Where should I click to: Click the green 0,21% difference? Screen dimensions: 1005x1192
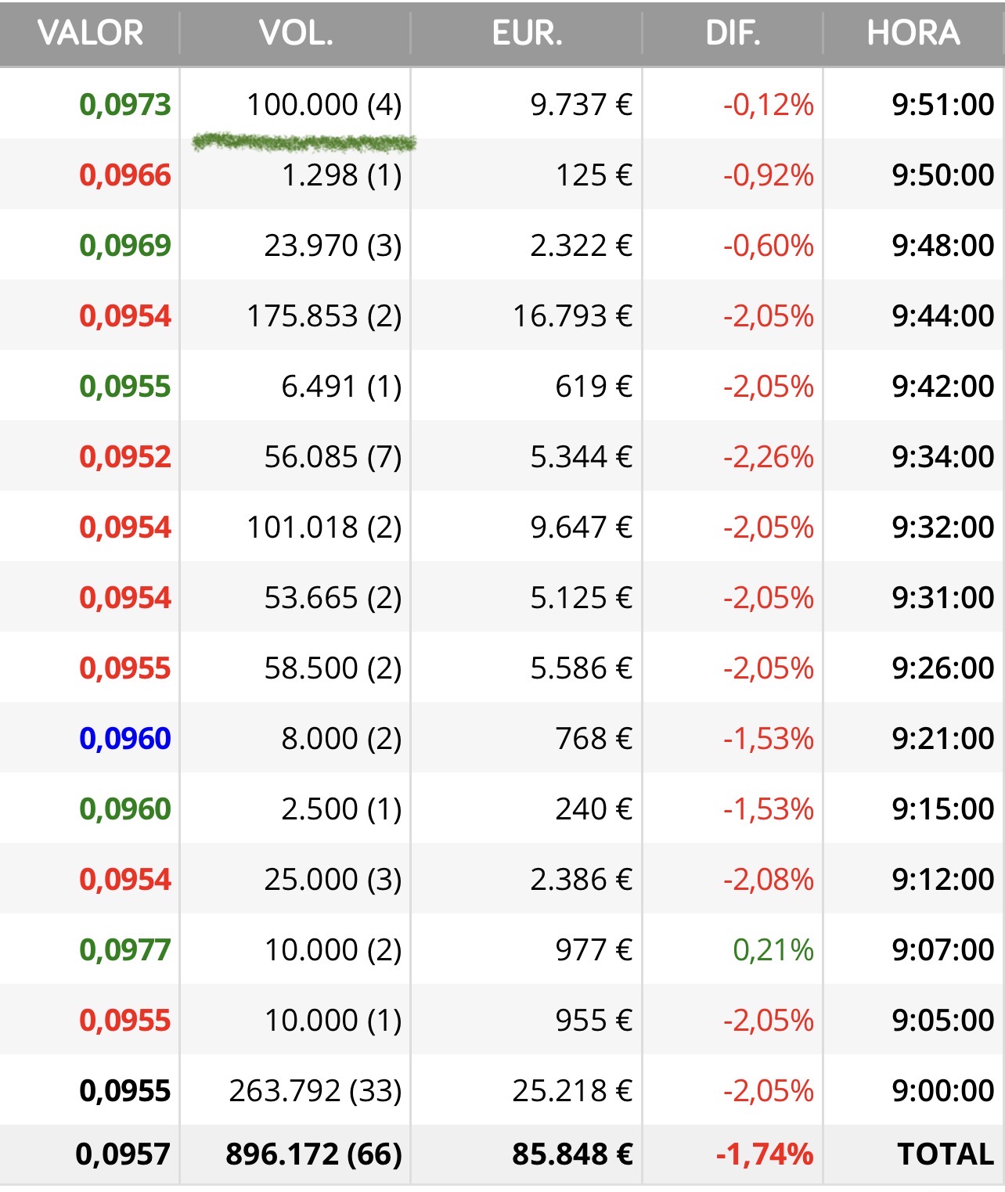[773, 949]
